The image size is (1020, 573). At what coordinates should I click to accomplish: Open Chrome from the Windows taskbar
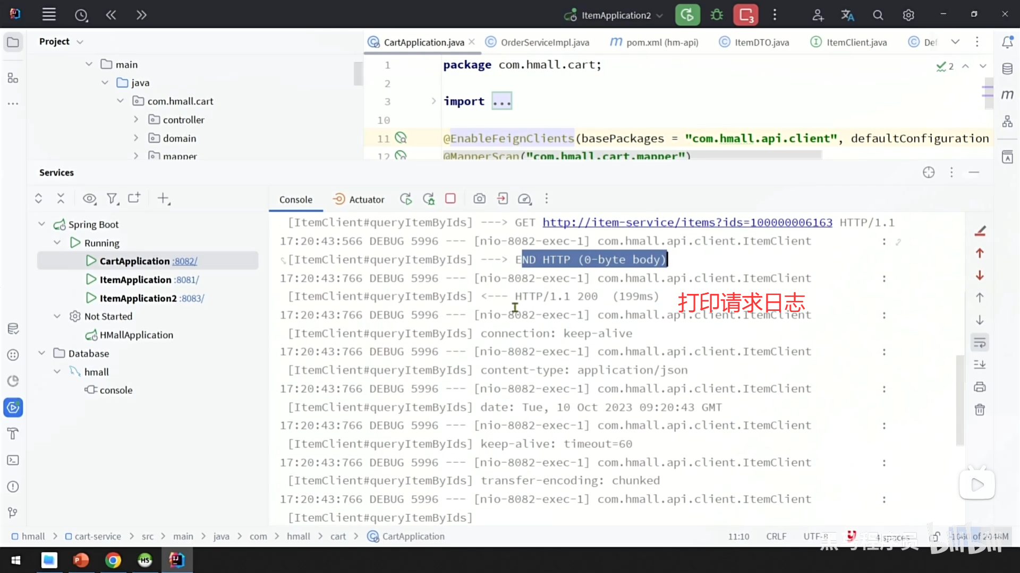(x=113, y=560)
